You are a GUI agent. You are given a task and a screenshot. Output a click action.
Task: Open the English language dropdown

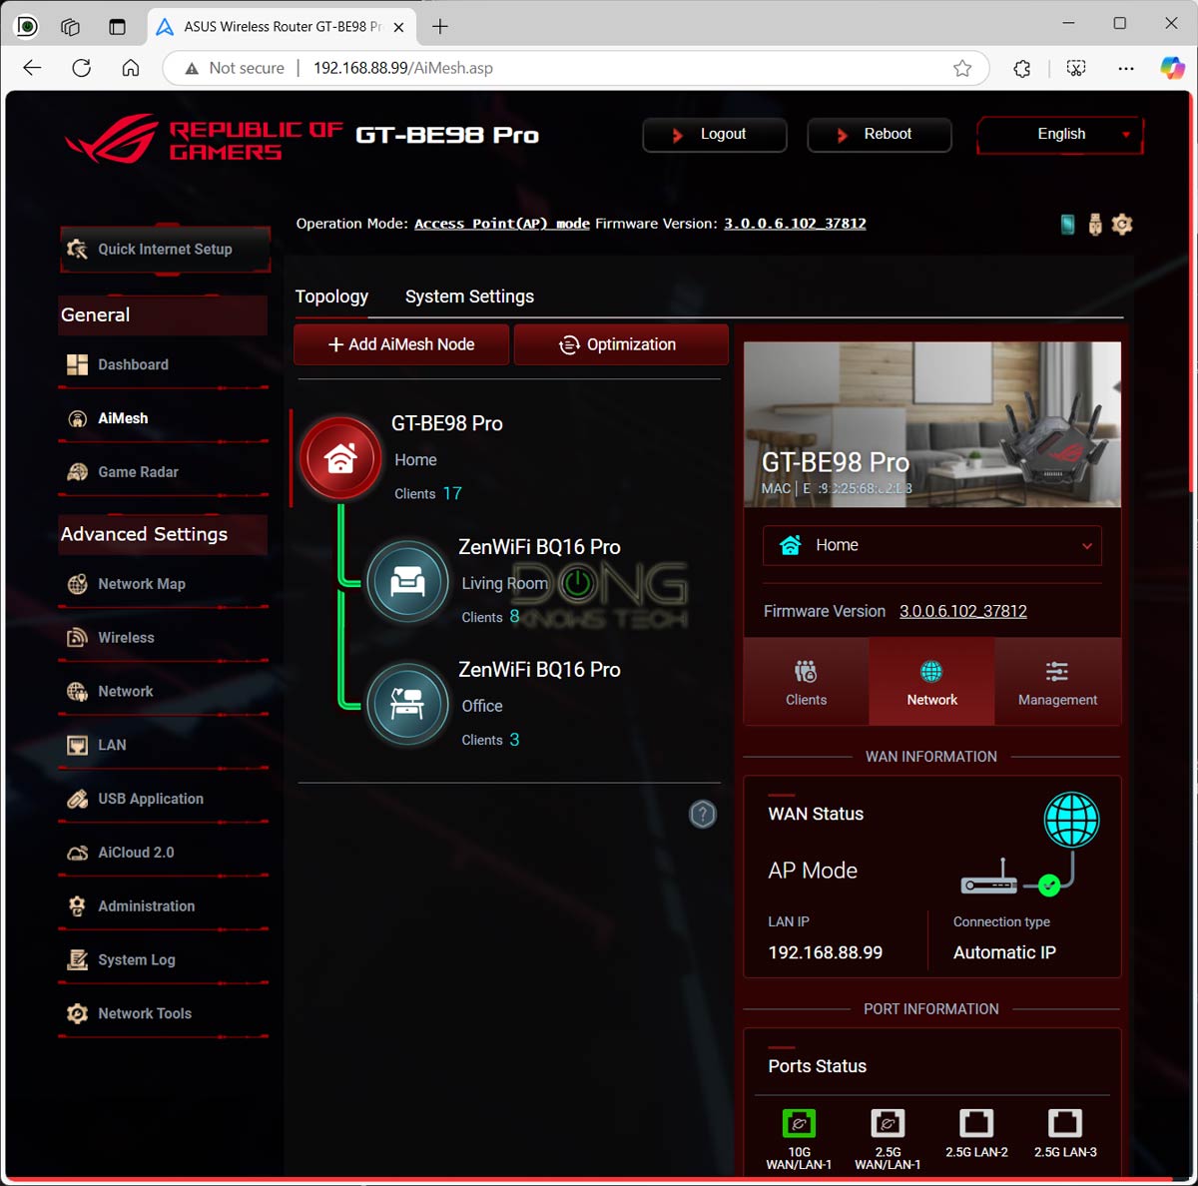1060,135
